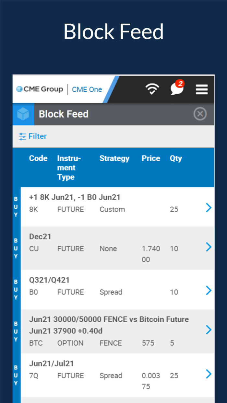Expand the Dec21 CU future trade details
The width and height of the screenshot is (227, 403).
pos(209,247)
